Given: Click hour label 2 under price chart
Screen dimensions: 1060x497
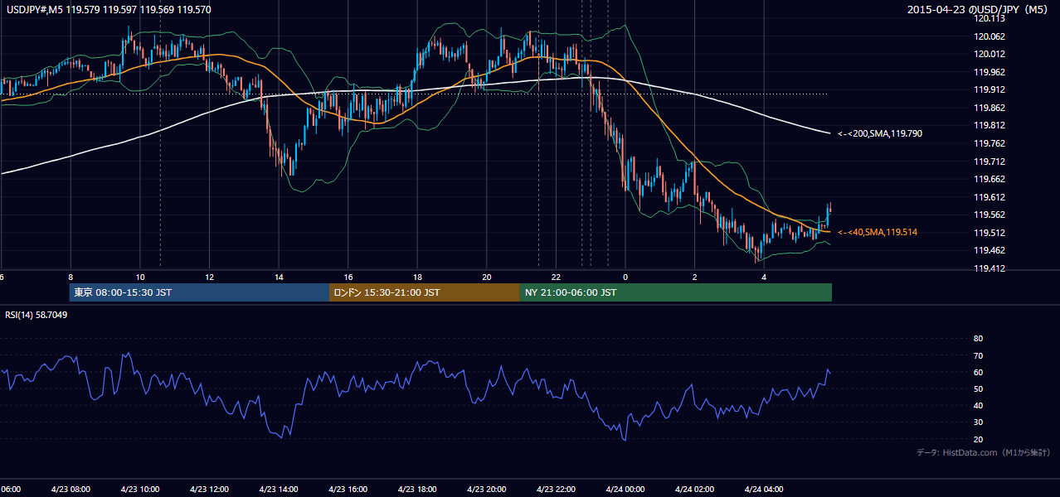Looking at the screenshot, I should (x=695, y=277).
